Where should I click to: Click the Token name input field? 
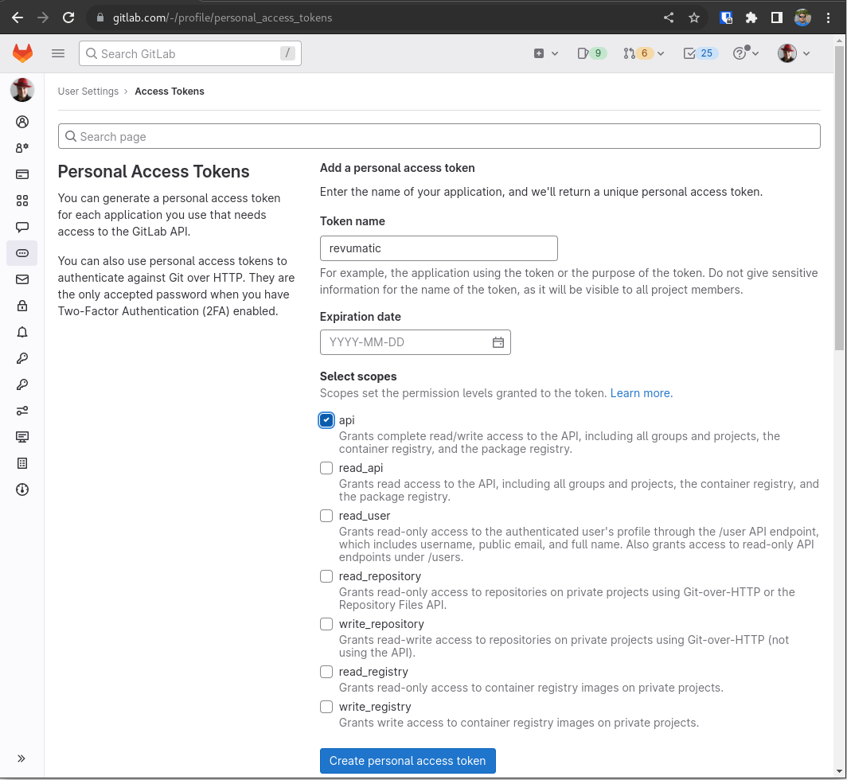(439, 248)
